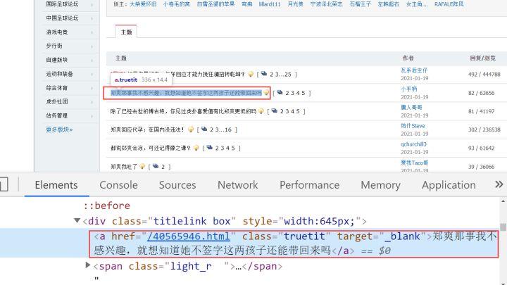Viewport: 507px width, 285px height.
Task: Expand the arrow beside 自建板块
Action: 92,60
